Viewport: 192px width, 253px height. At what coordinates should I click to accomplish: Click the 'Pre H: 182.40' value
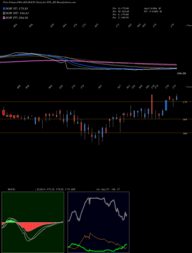[x=121, y=11]
